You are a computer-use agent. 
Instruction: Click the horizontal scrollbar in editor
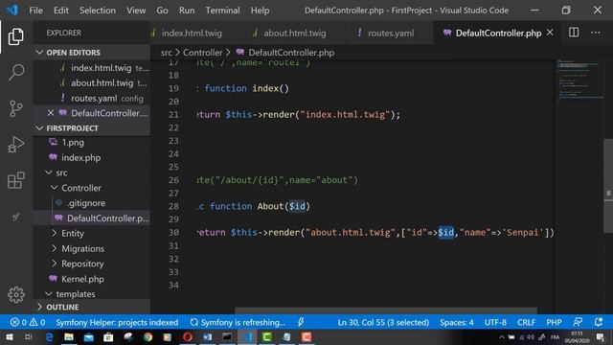click(385, 310)
